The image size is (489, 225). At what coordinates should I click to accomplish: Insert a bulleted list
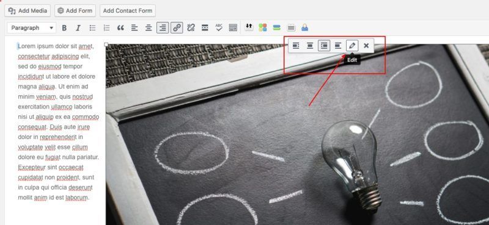tap(92, 27)
